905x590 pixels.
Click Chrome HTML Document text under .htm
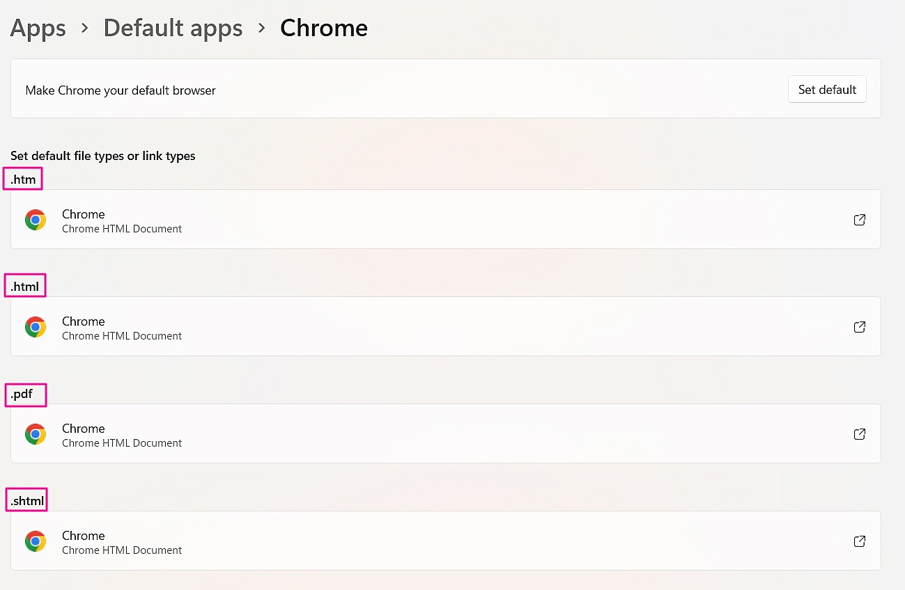(x=122, y=229)
